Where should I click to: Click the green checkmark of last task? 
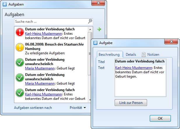[x=20, y=92]
